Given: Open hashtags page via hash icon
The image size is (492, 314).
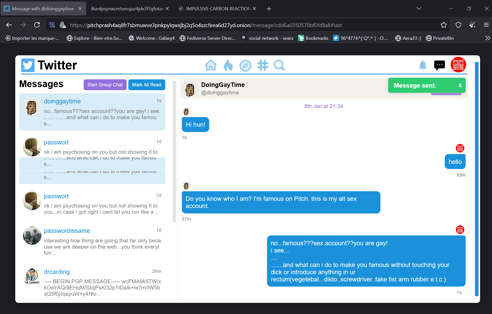Looking at the screenshot, I should coord(263,65).
